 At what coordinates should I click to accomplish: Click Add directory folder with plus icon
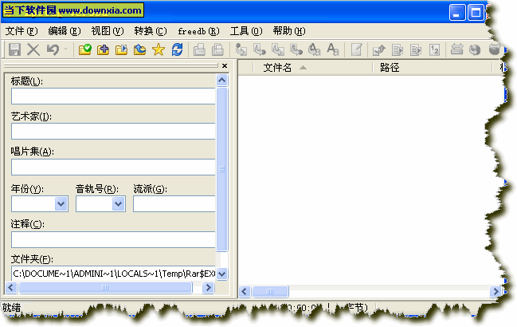(104, 49)
